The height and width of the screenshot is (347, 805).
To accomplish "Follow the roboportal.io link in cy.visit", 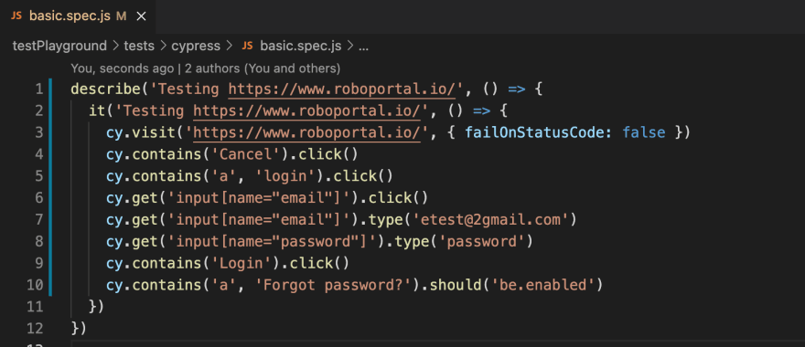I will 306,132.
